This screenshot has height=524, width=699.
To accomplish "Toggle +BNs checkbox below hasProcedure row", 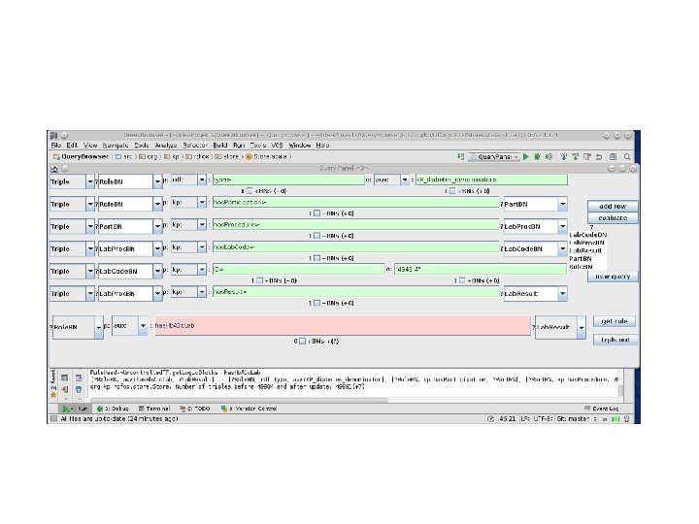I will pos(316,236).
